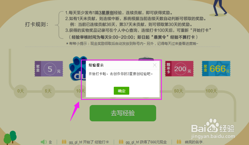Select the 100天 timeline marker

click(x=211, y=91)
